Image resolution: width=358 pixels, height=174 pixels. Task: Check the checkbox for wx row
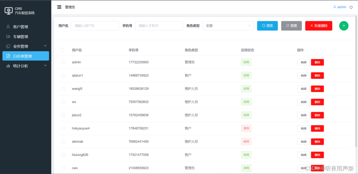pyautogui.click(x=63, y=102)
